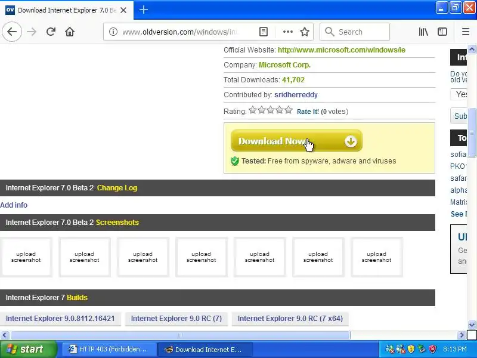Toggle Reader View icon
The image size is (477, 358).
click(x=264, y=32)
